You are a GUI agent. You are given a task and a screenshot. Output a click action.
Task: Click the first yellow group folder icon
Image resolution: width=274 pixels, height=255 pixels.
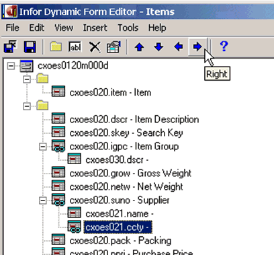pos(42,79)
